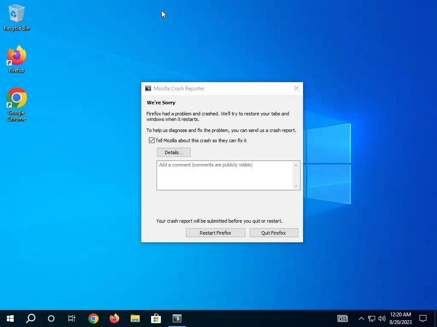
Task: Click into the Add a comment box
Action: tap(224, 175)
